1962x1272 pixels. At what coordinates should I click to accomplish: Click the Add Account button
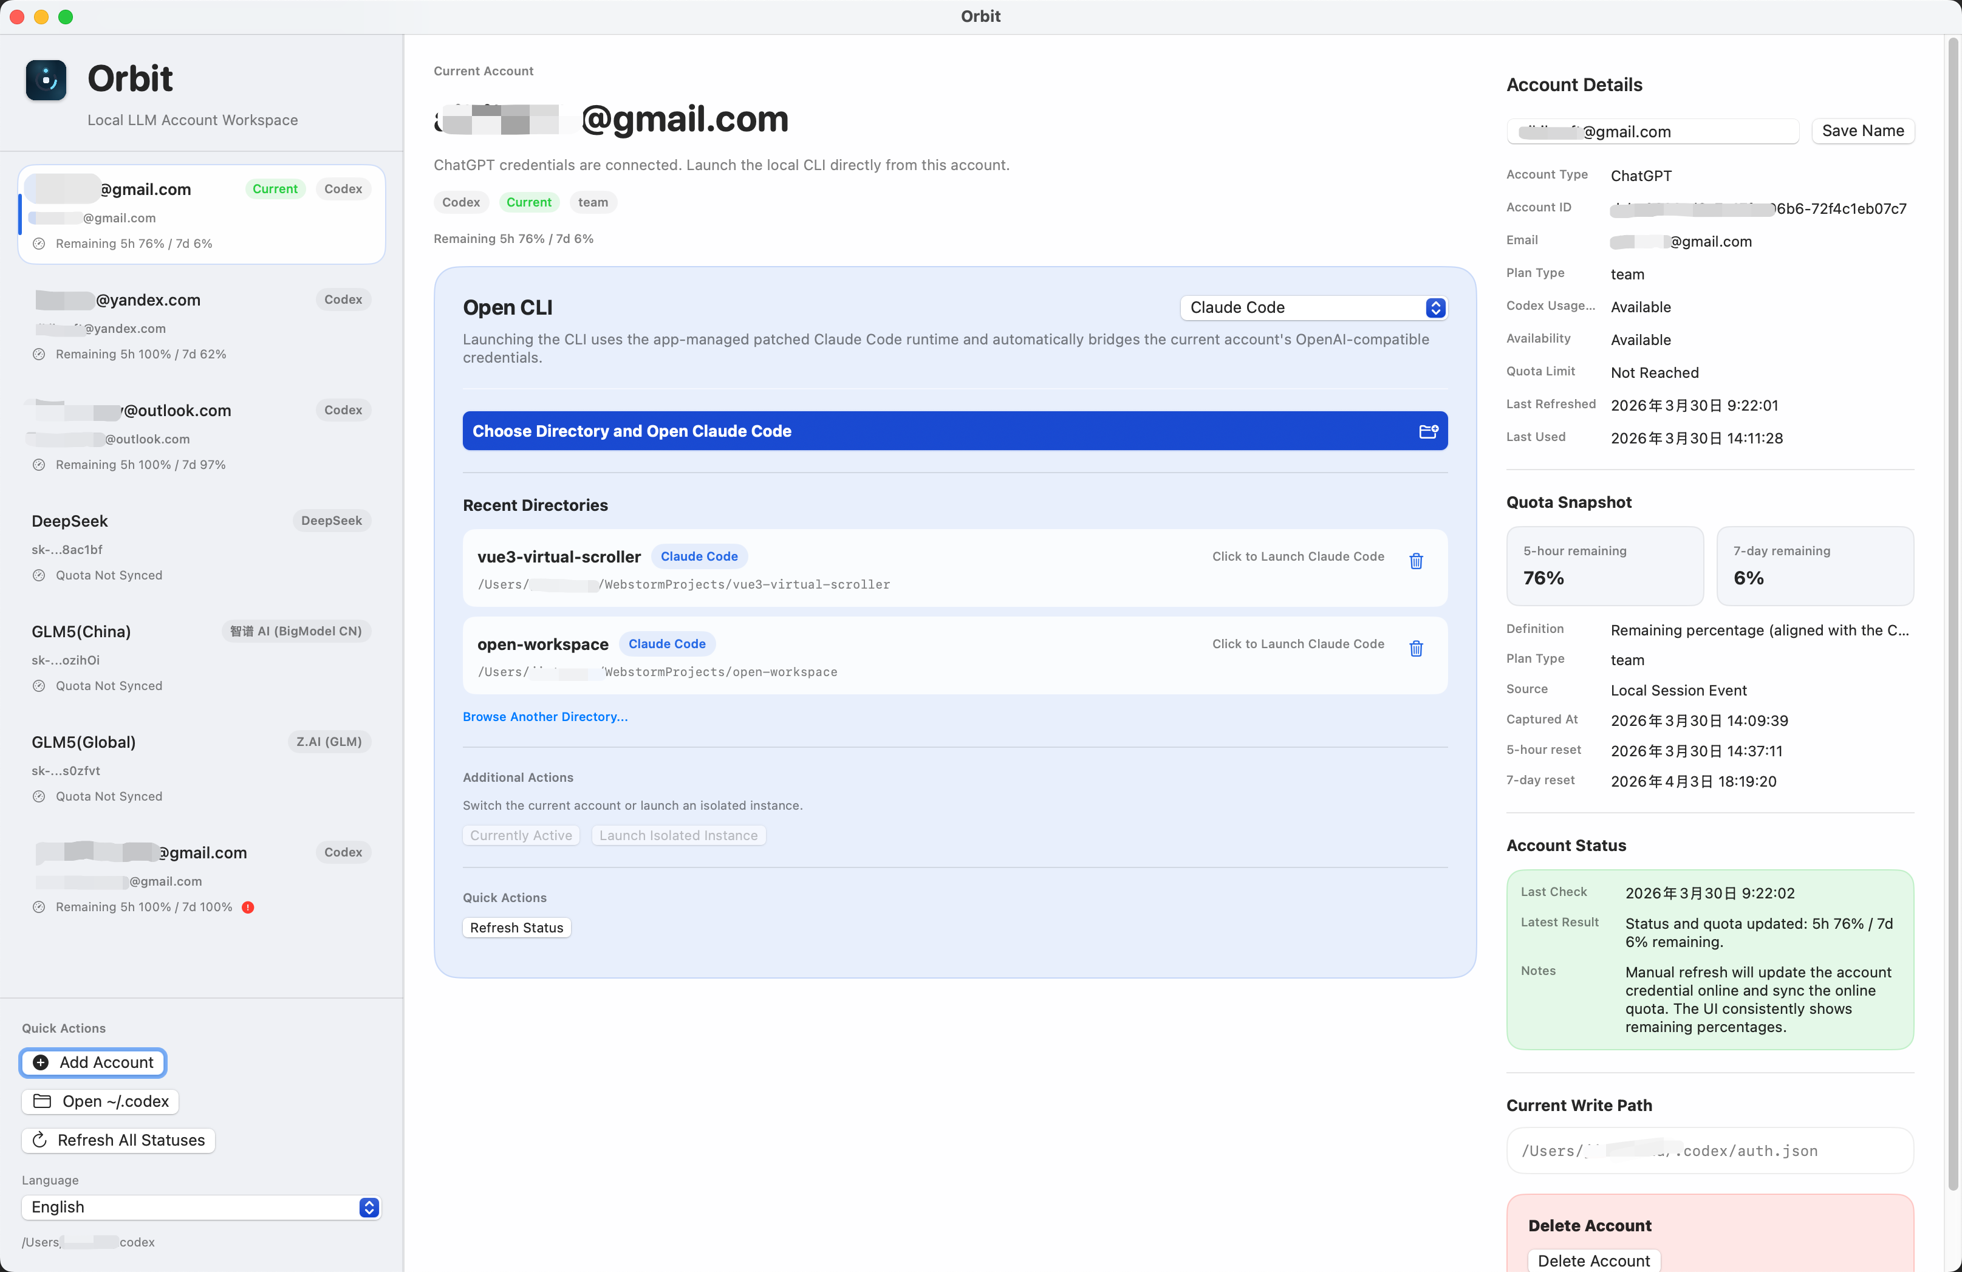(93, 1062)
